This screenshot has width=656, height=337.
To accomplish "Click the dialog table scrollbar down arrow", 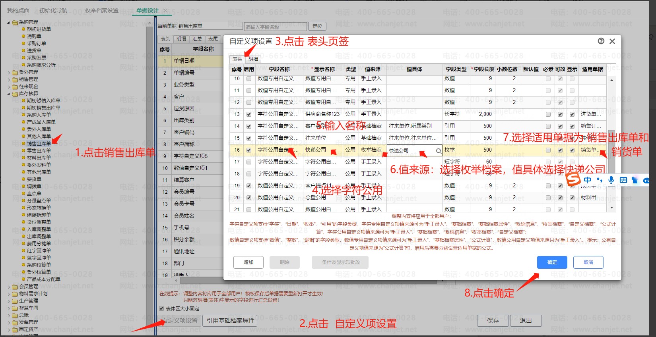I will coord(611,208).
